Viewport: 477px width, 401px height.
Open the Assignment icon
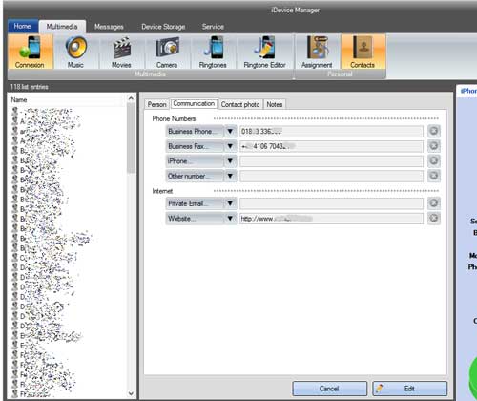pyautogui.click(x=317, y=52)
